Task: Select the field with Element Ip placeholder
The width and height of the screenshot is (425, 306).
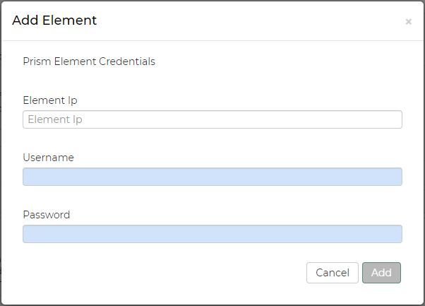Action: (x=212, y=119)
